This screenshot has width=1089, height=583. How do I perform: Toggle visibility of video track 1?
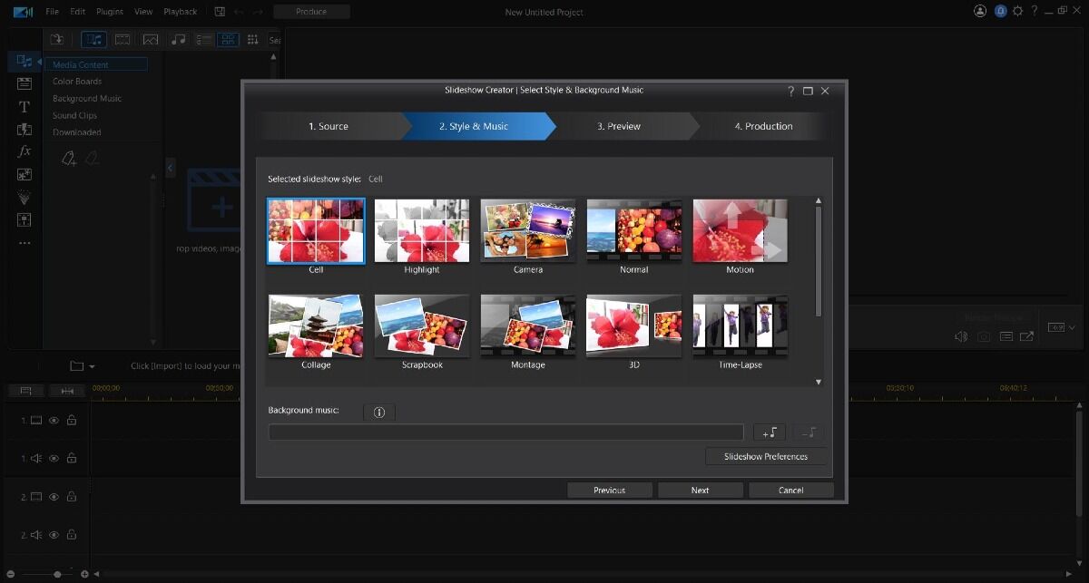pyautogui.click(x=54, y=420)
